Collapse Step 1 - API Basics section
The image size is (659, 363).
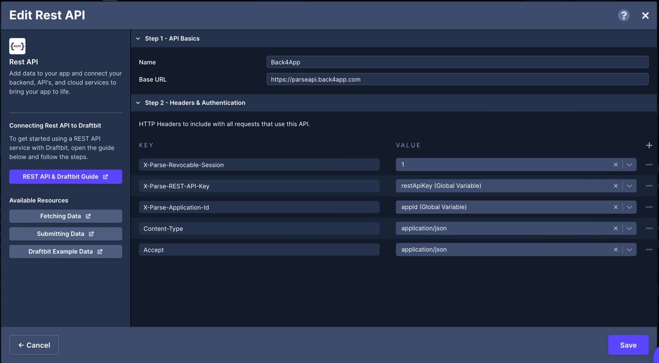point(138,38)
